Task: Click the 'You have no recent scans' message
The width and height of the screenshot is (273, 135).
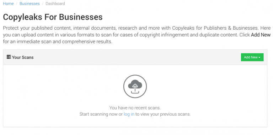Action: click(135, 108)
